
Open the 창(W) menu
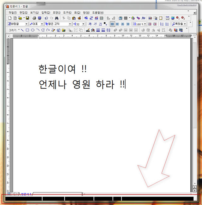coord(86,13)
